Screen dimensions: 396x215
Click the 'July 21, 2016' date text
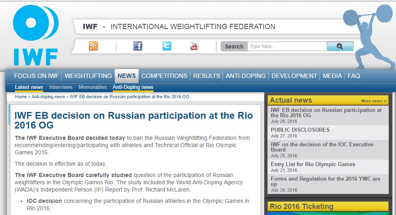pos(284,170)
